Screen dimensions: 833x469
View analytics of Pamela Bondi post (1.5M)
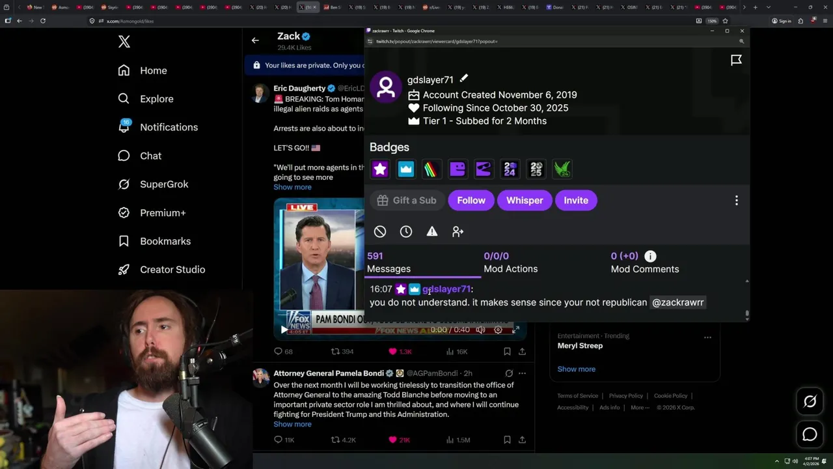457,440
